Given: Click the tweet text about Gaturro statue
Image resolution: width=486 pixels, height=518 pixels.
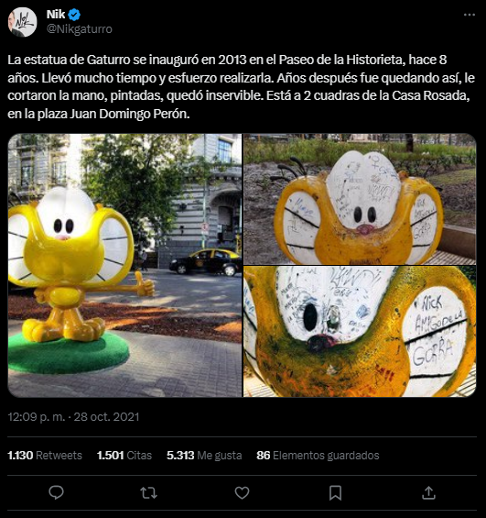Looking at the screenshot, I should (x=241, y=86).
